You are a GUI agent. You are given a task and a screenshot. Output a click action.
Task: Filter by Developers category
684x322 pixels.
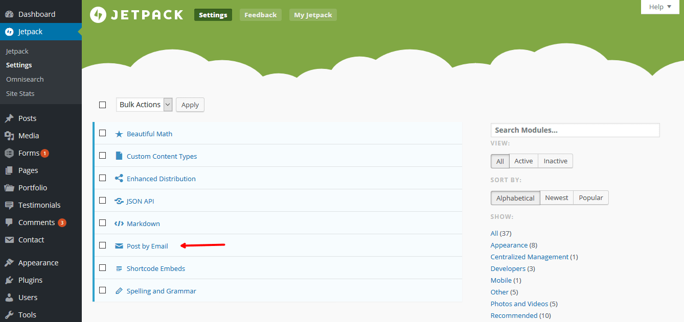coord(508,268)
